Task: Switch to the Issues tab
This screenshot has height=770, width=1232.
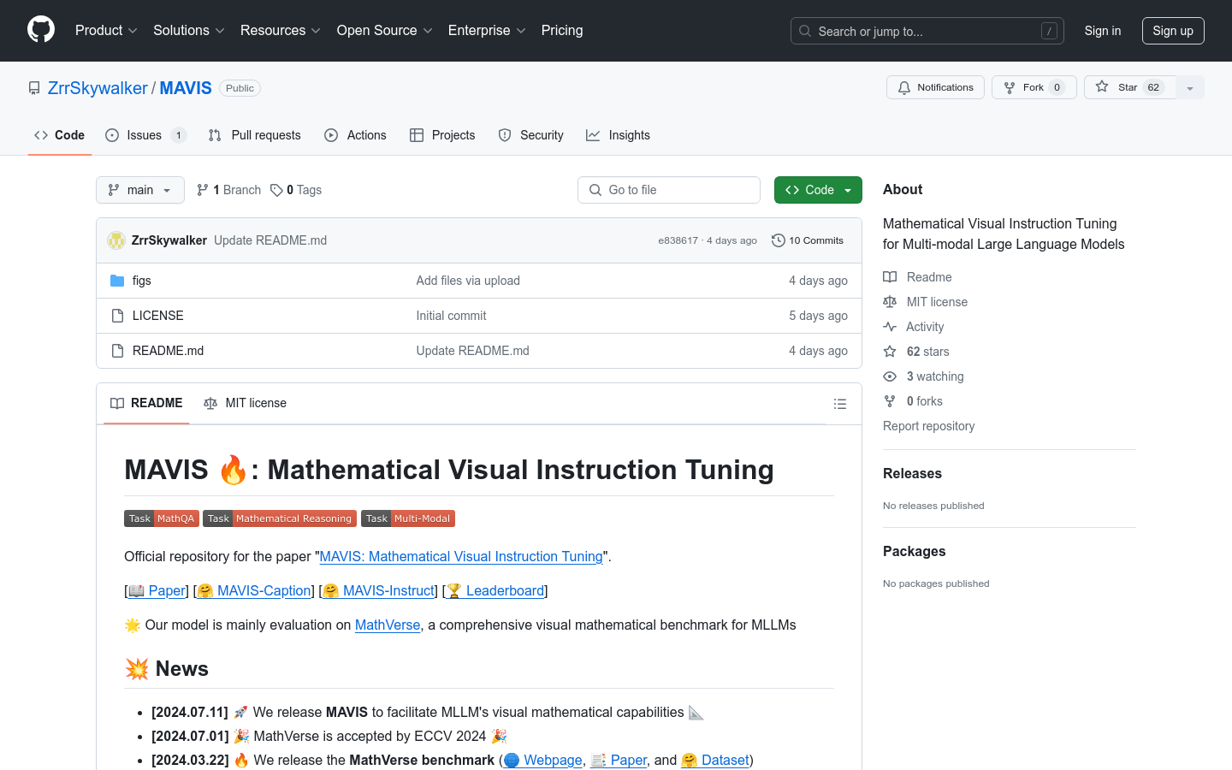Action: tap(145, 135)
